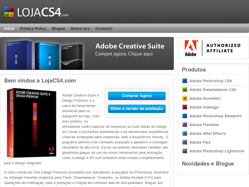Open the Sobre nós page
The image size is (249, 187).
(x=80, y=28)
